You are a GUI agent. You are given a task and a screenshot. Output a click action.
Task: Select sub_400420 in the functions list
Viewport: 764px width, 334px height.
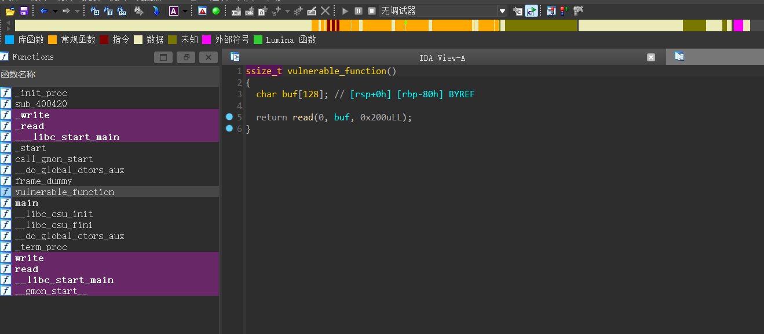(x=109, y=104)
